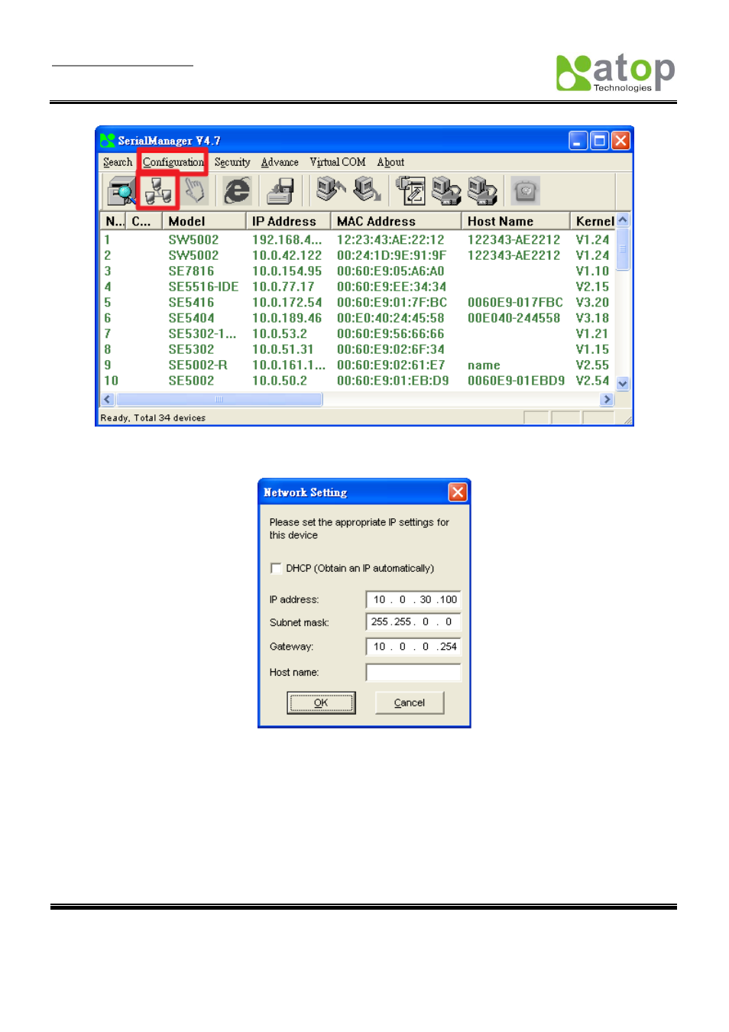The image size is (729, 1032).
Task: Click the horizontal scrollbar thumb
Action: (219, 399)
